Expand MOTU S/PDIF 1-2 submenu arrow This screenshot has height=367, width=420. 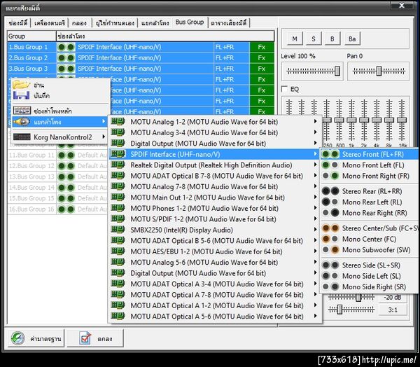tap(316, 219)
